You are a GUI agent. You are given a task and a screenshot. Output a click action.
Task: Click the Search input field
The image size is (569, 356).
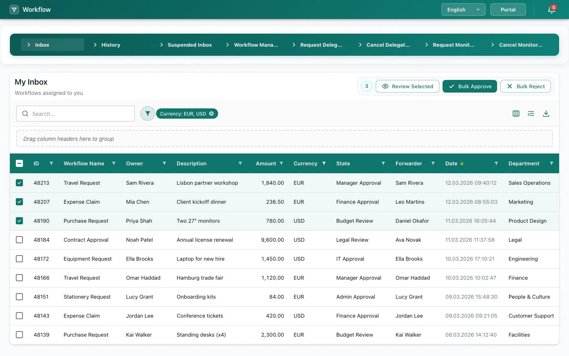[75, 114]
